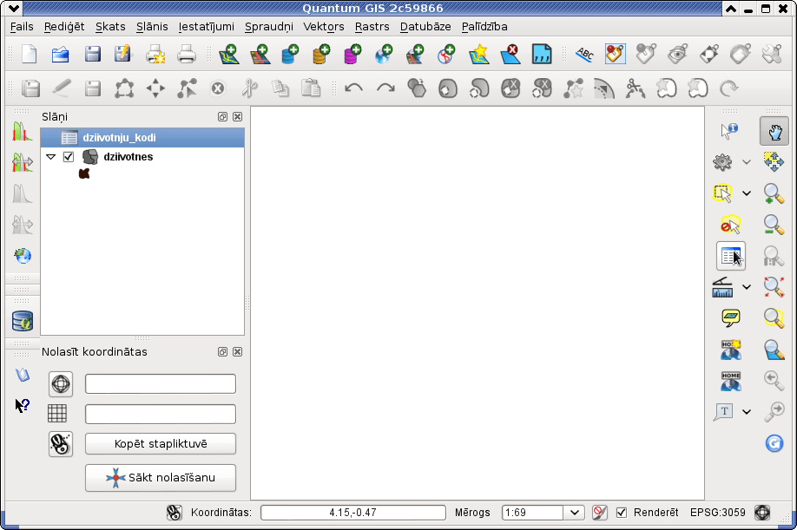The width and height of the screenshot is (797, 530).
Task: Toggle extents display icon in status bar
Action: click(x=174, y=513)
